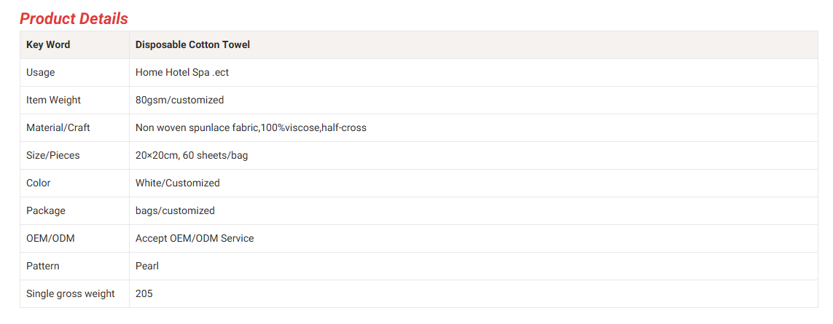The height and width of the screenshot is (324, 833).
Task: Click the Size/Pieces label
Action: point(53,155)
